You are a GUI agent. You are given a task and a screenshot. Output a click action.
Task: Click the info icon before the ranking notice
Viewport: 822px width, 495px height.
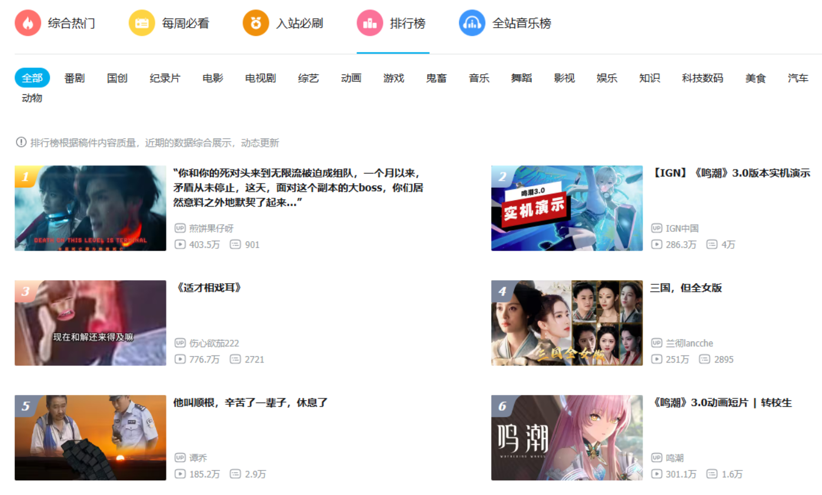[20, 142]
